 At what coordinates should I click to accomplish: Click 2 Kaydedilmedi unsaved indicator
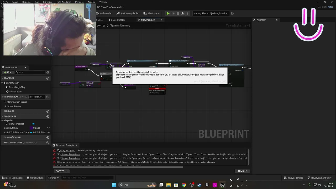[293, 178]
